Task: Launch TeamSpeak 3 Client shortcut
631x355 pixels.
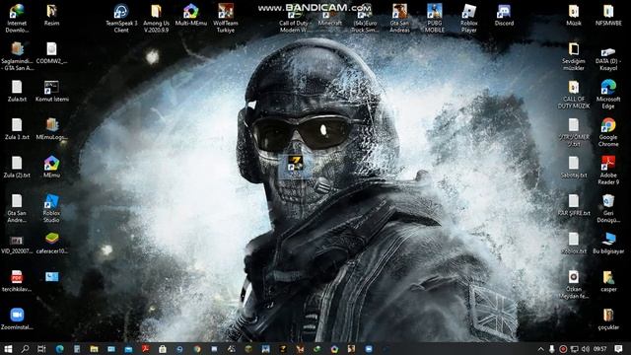Action: 121,18
